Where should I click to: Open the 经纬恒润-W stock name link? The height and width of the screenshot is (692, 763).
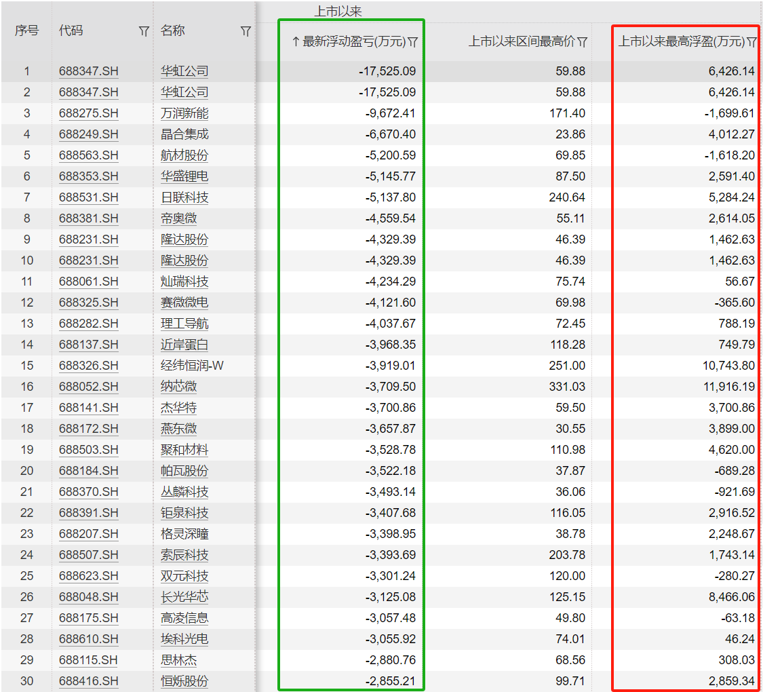192,366
